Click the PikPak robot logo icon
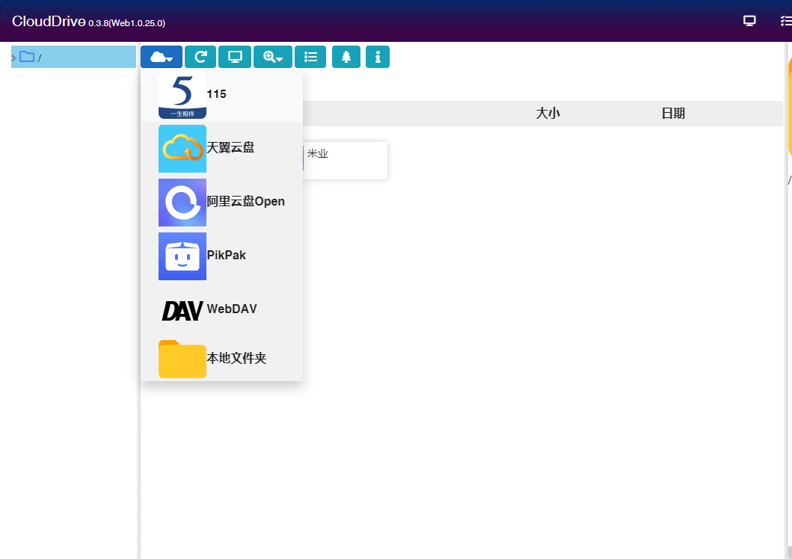 (182, 256)
